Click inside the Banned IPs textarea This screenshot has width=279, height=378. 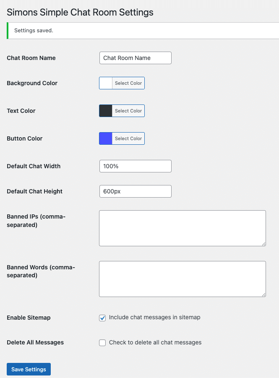pos(183,228)
